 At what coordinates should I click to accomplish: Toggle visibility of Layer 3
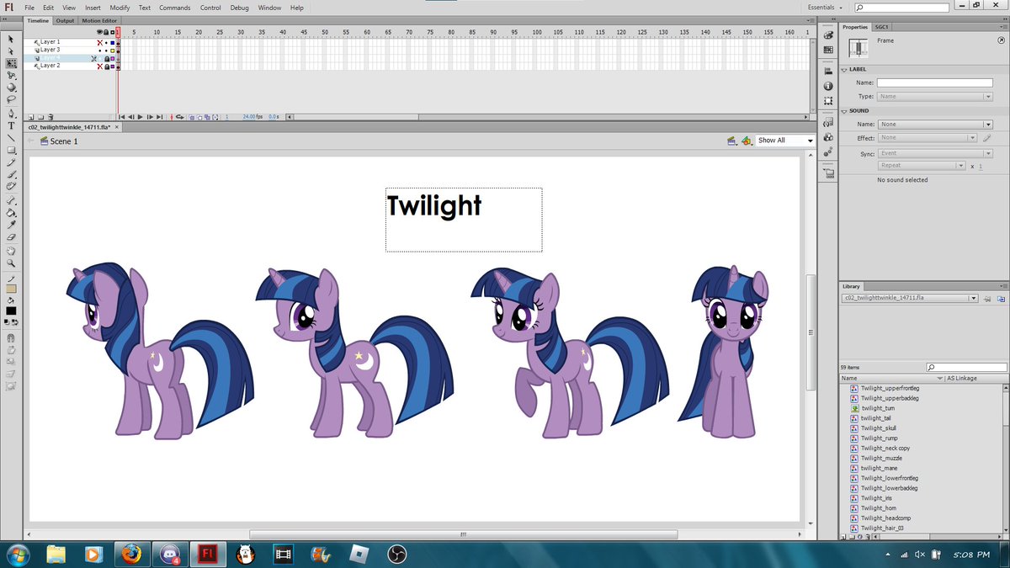[x=99, y=50]
